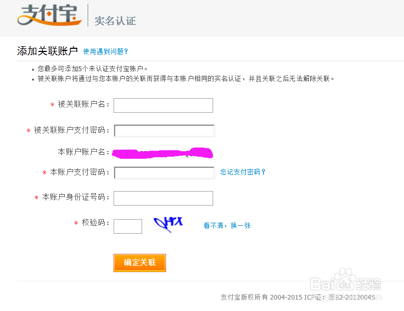The image size is (404, 311).
Task: Click the 本账户支付密码 password field
Action: point(164,172)
